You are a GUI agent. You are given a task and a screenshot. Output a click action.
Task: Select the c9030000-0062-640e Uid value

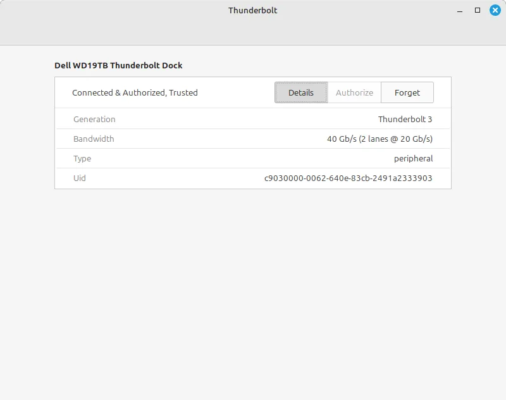pos(349,178)
